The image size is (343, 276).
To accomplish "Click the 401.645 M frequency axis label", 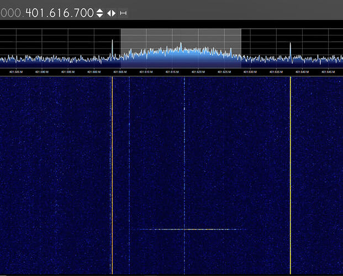I will click(x=328, y=72).
